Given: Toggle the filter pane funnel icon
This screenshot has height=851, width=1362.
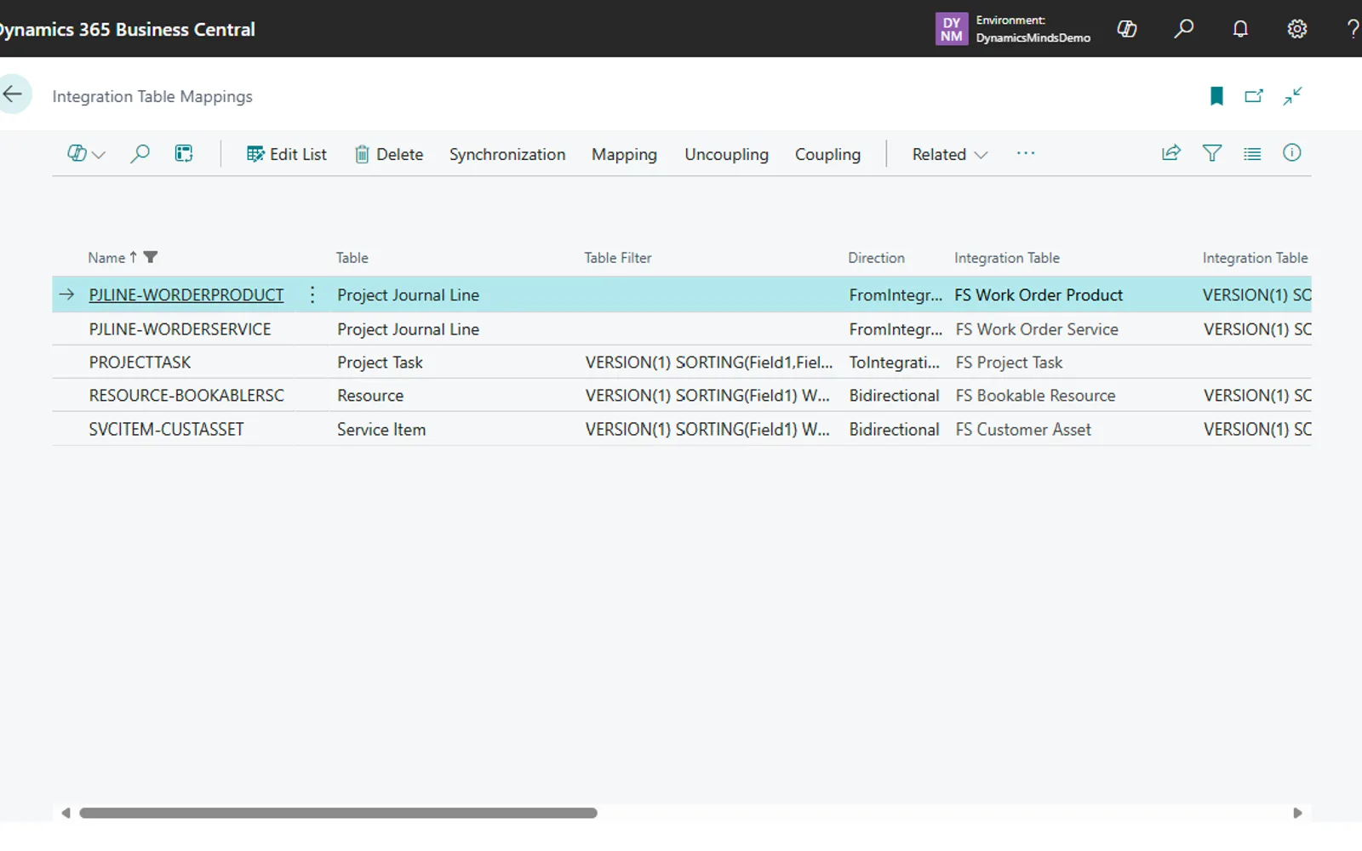Looking at the screenshot, I should coord(1212,153).
